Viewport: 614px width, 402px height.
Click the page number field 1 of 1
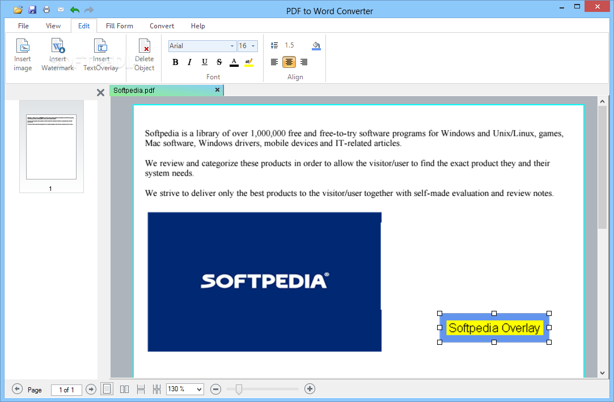pyautogui.click(x=66, y=390)
